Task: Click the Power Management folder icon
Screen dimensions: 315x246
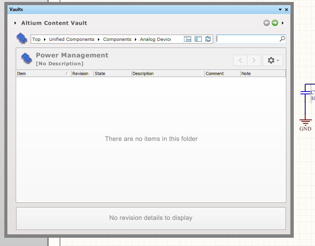Action: [x=26, y=59]
